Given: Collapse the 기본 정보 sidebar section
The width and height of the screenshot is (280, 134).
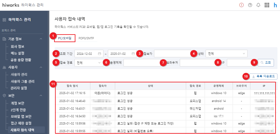Looking at the screenshot, I should pos(41,39).
